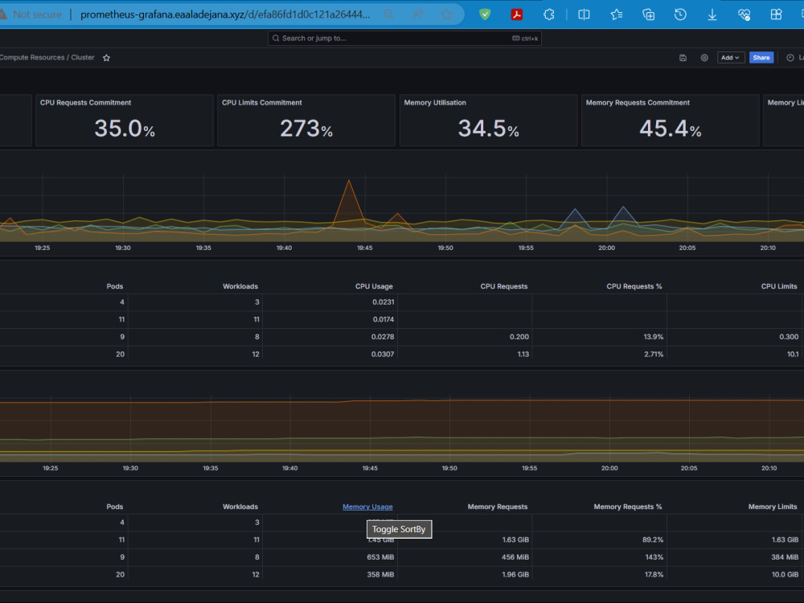Open the Read aloud icon in address bar

(418, 14)
